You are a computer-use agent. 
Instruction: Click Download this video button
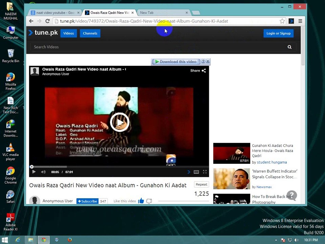[x=176, y=62]
